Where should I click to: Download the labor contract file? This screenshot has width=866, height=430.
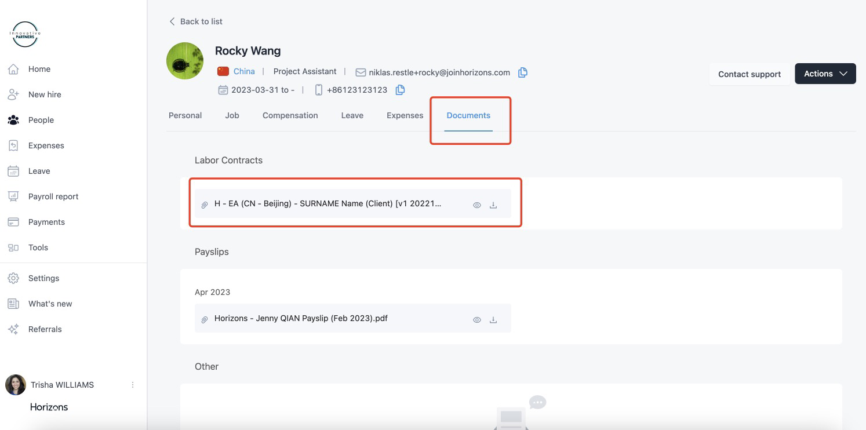[493, 205]
